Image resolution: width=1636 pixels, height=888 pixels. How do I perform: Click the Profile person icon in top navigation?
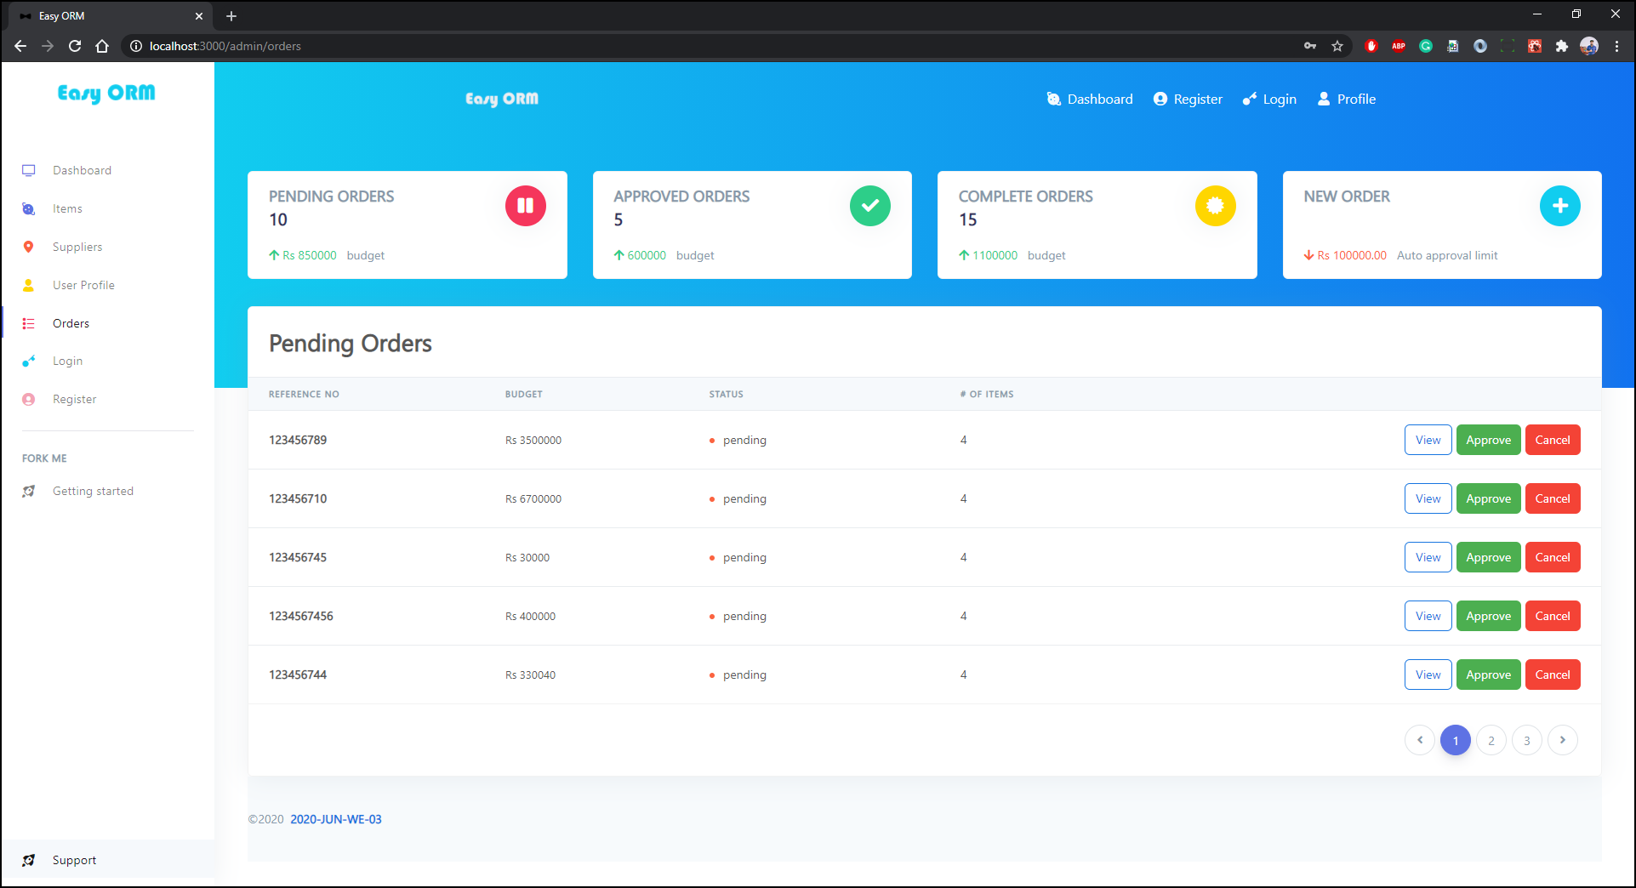[1324, 99]
